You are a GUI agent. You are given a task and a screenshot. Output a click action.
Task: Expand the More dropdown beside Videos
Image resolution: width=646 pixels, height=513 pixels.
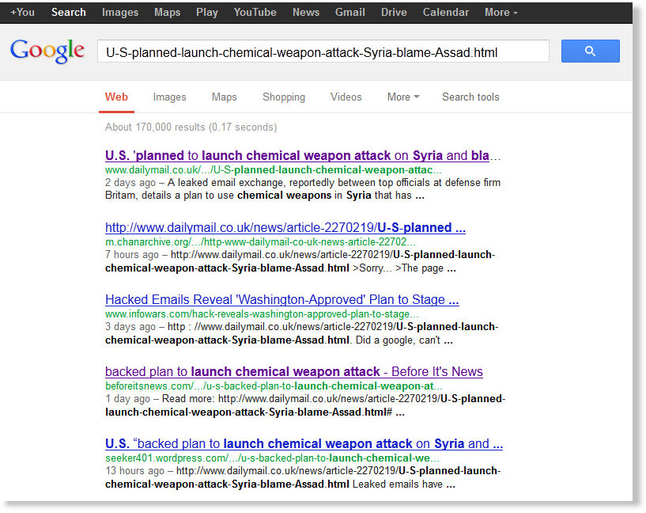click(403, 97)
